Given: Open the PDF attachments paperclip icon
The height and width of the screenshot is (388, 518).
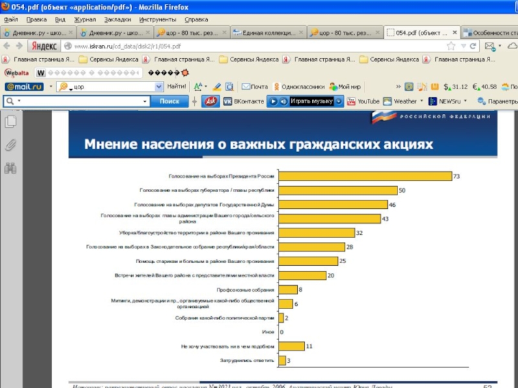Looking at the screenshot, I should coord(11,145).
